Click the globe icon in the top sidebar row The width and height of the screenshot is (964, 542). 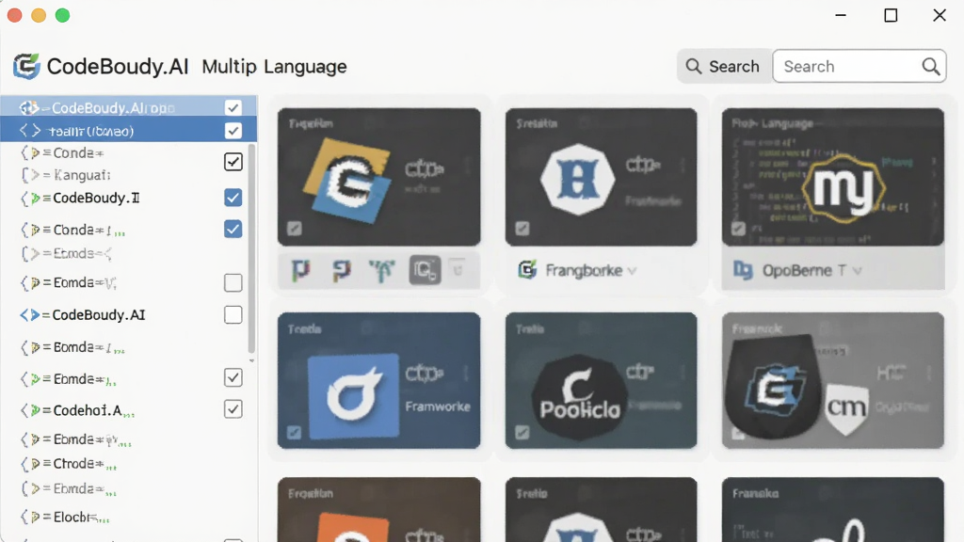[x=28, y=108]
